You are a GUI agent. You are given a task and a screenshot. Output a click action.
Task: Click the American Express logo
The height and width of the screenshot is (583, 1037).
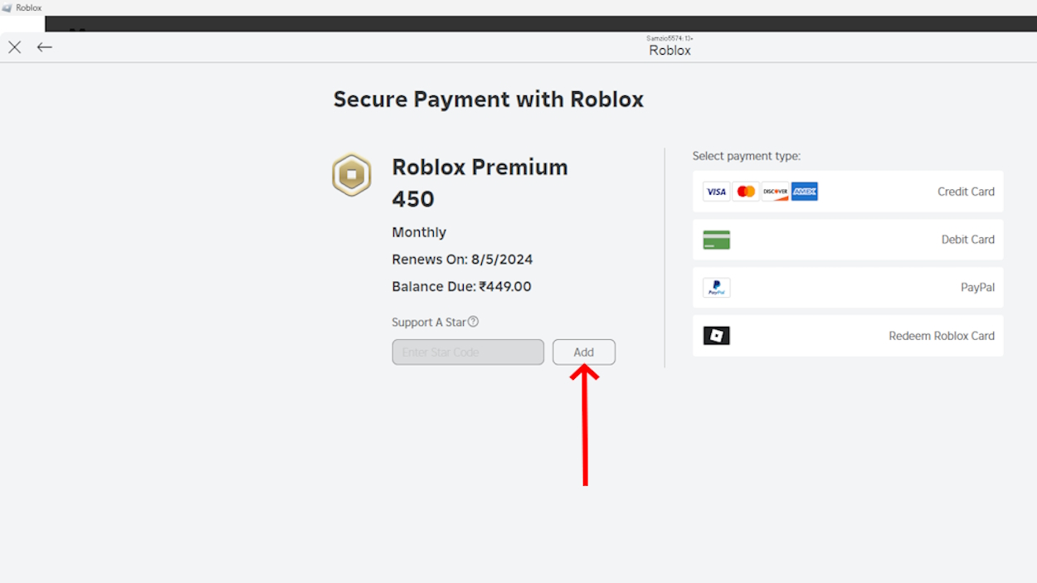[805, 192]
